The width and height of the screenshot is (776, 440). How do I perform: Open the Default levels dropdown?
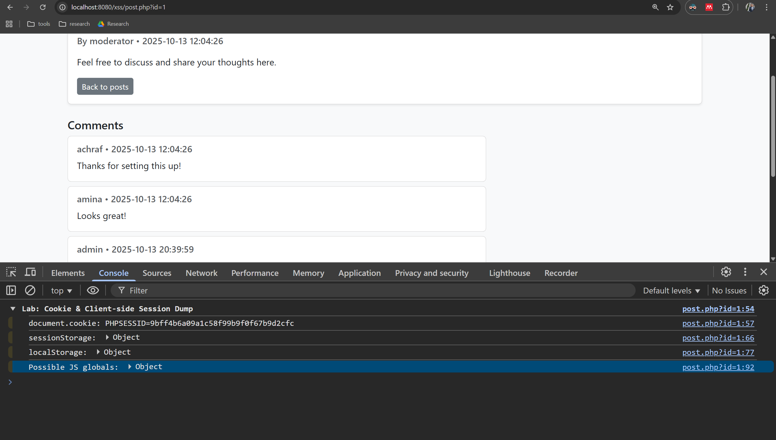[x=671, y=291]
